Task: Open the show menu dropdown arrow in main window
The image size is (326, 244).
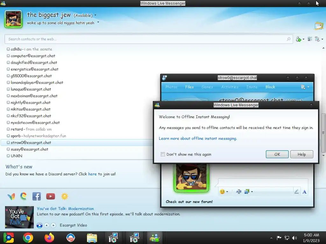Action: point(322,39)
